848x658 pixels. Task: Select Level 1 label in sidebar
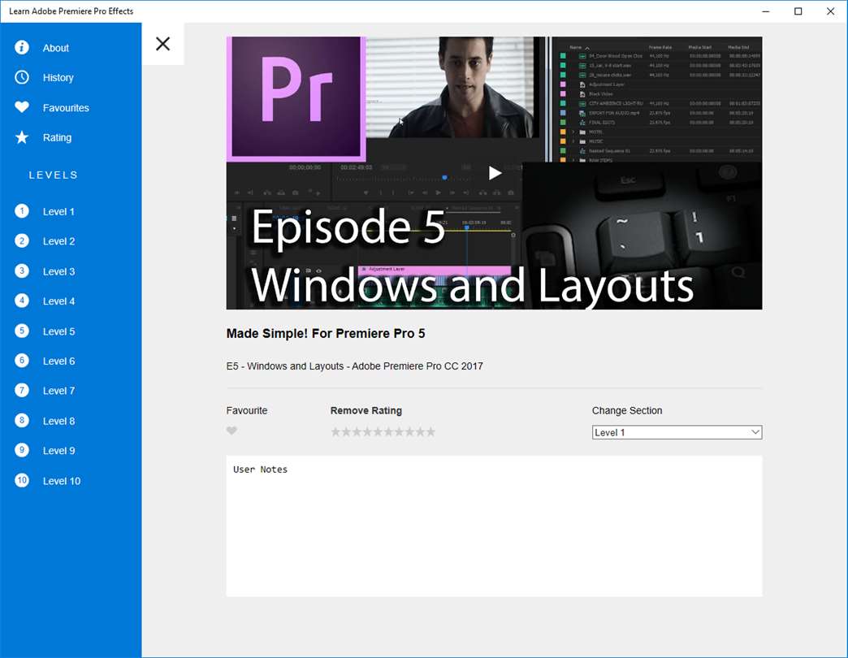point(58,211)
